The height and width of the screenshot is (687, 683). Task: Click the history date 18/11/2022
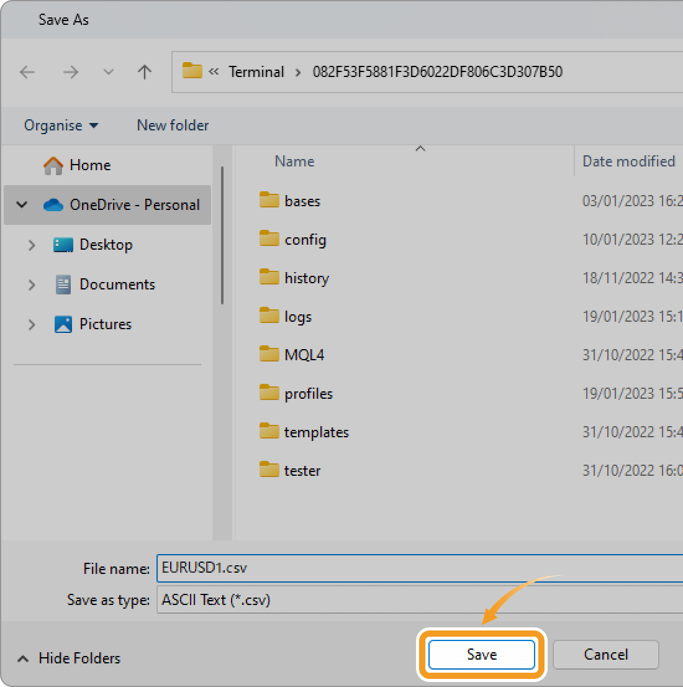click(631, 278)
